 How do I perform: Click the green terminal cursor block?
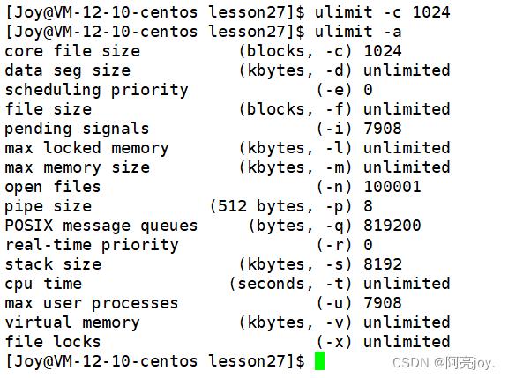coord(319,361)
